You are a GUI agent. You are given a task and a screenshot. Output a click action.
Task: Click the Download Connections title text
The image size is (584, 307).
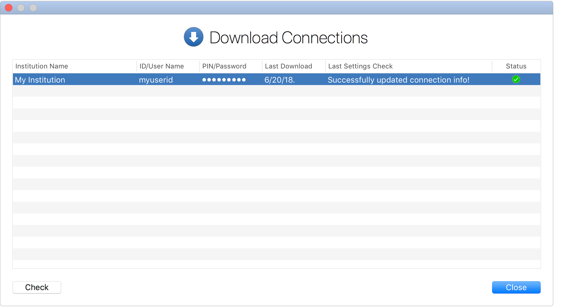click(288, 37)
